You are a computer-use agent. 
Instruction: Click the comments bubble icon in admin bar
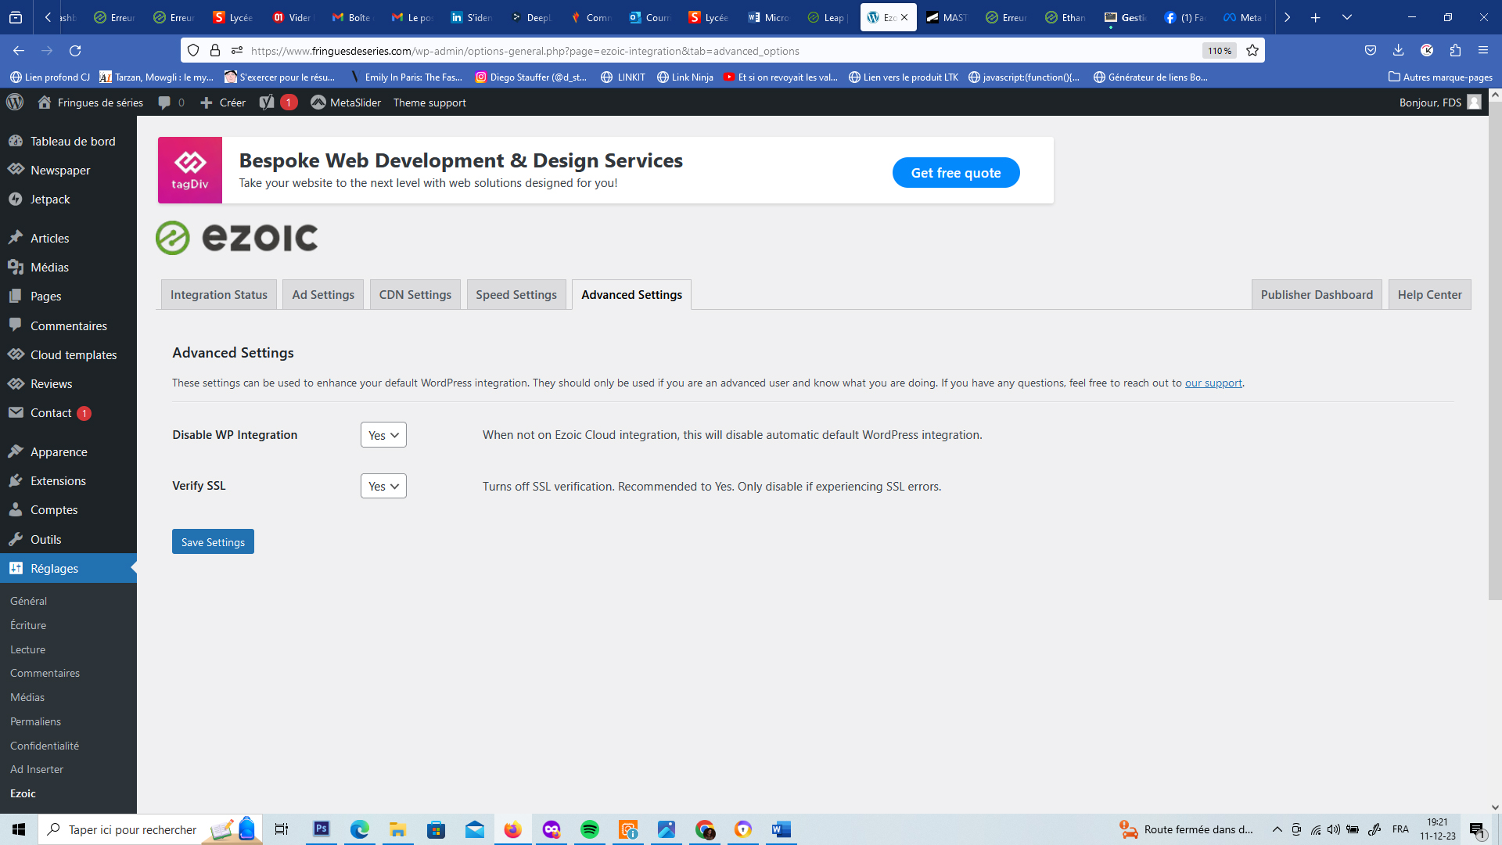tap(164, 102)
